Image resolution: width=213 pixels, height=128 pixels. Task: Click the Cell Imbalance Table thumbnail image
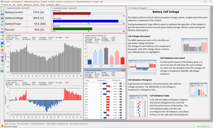[x=138, y=106]
